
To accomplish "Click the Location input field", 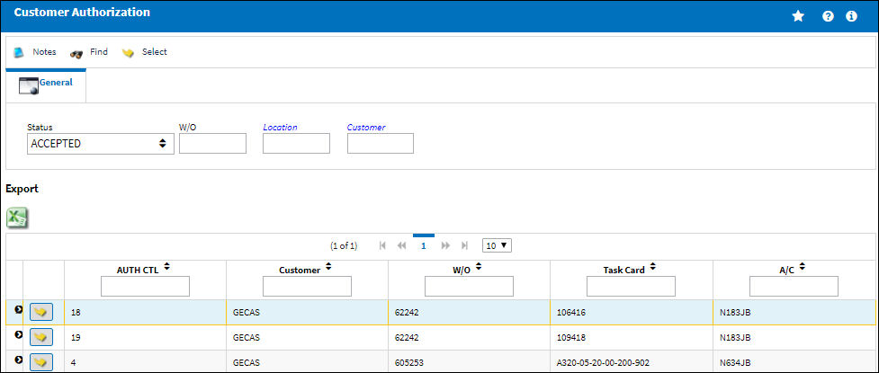I will click(296, 144).
